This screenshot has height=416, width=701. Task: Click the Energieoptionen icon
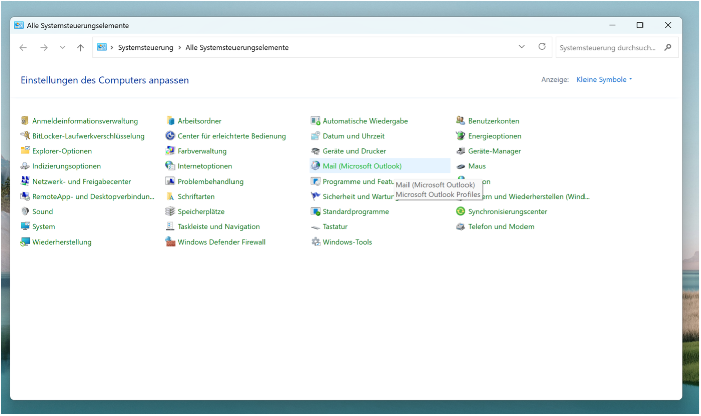click(x=460, y=136)
